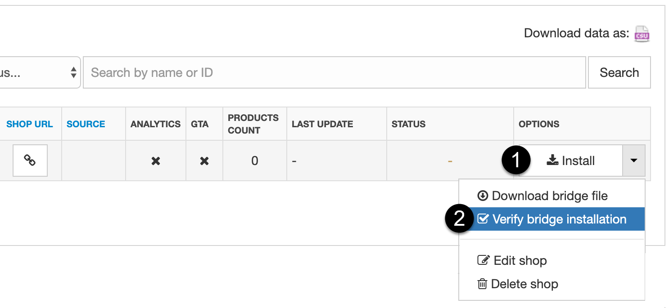Screen dimensions: 669x308
Task: Open the status filter select box
Action: tap(40, 72)
